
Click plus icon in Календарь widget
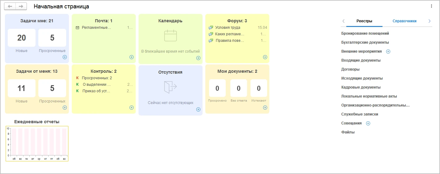tap(198, 58)
